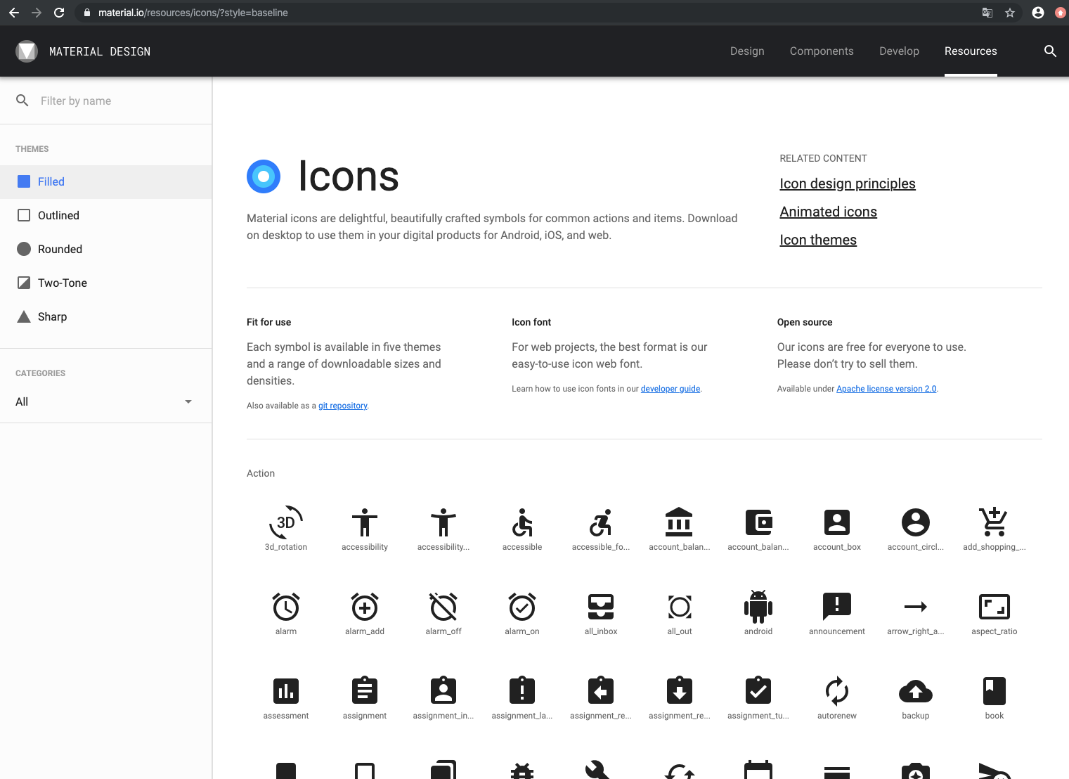Select the assignment_turned_in icon
Screen dimensions: 1069x779
pyautogui.click(x=758, y=691)
